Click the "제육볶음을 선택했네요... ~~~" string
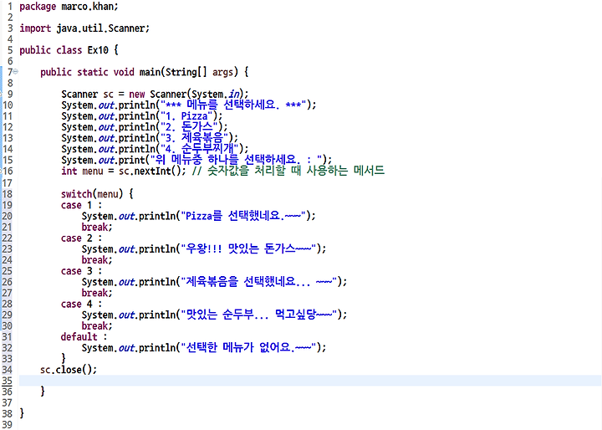Image resolution: width=602 pixels, height=430 pixels. tap(258, 282)
